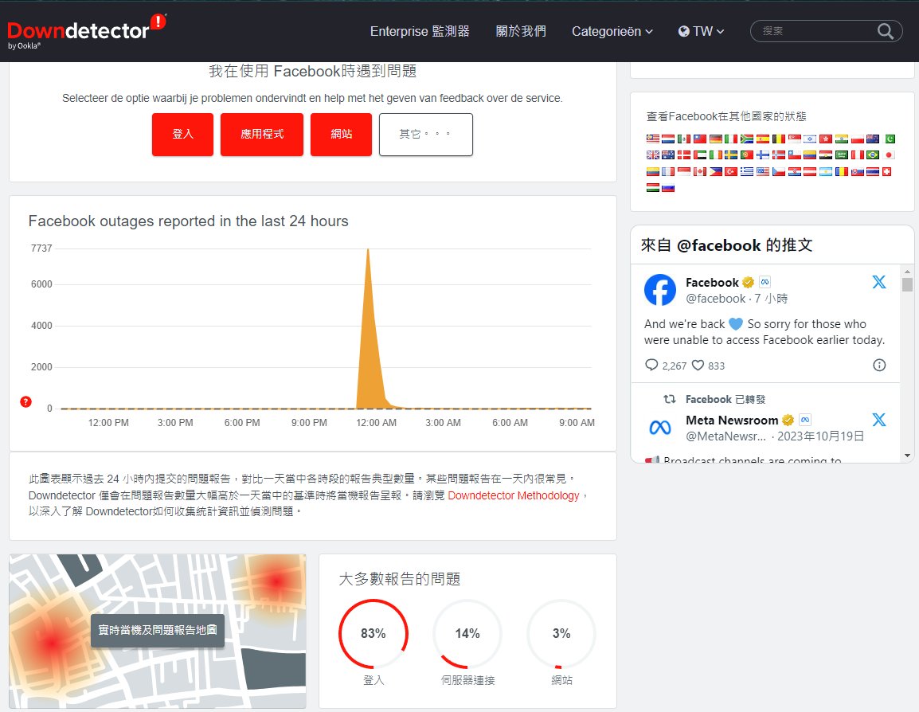Select the United States flag
Image resolution: width=919 pixels, height=712 pixels.
pos(763,172)
